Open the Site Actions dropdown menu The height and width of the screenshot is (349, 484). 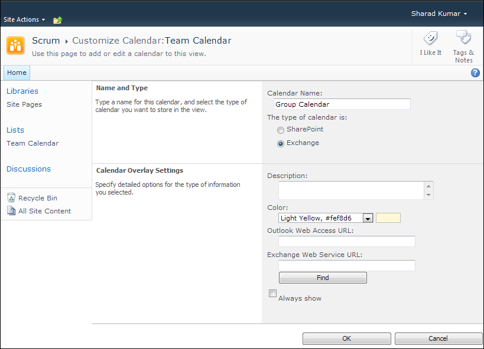click(x=24, y=19)
